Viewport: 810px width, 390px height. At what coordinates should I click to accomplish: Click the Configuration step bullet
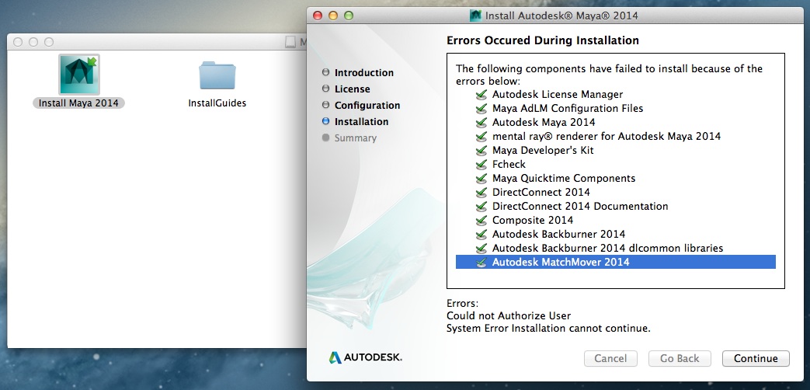pyautogui.click(x=325, y=105)
